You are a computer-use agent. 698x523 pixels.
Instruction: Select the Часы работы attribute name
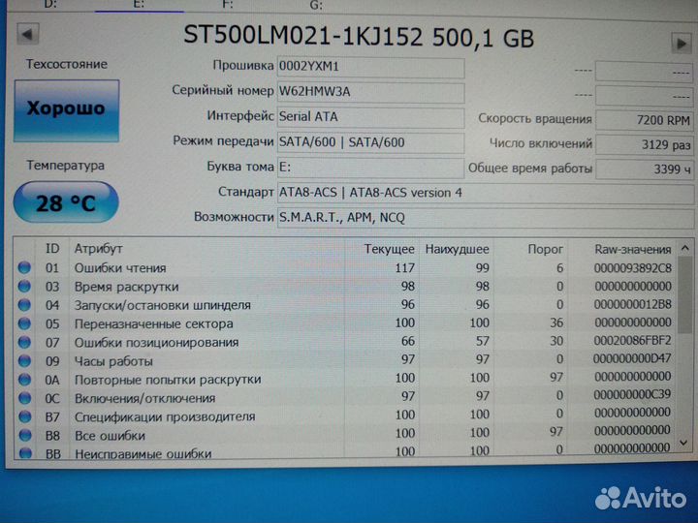tap(113, 361)
